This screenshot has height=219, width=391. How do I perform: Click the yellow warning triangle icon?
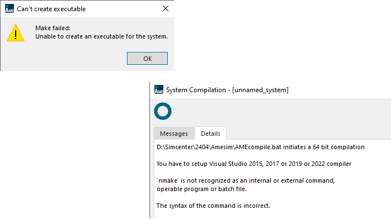pyautogui.click(x=16, y=32)
